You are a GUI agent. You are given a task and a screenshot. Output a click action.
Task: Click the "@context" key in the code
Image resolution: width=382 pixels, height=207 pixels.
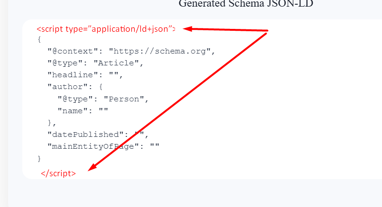point(70,51)
